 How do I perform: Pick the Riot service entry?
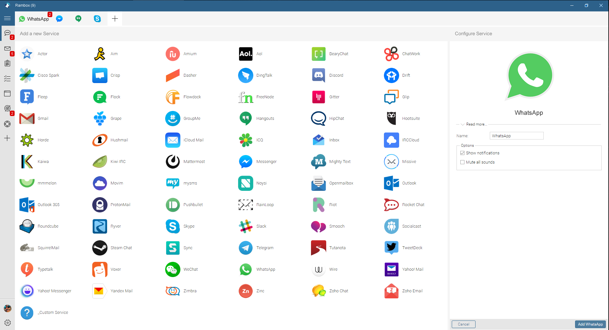[x=324, y=205]
